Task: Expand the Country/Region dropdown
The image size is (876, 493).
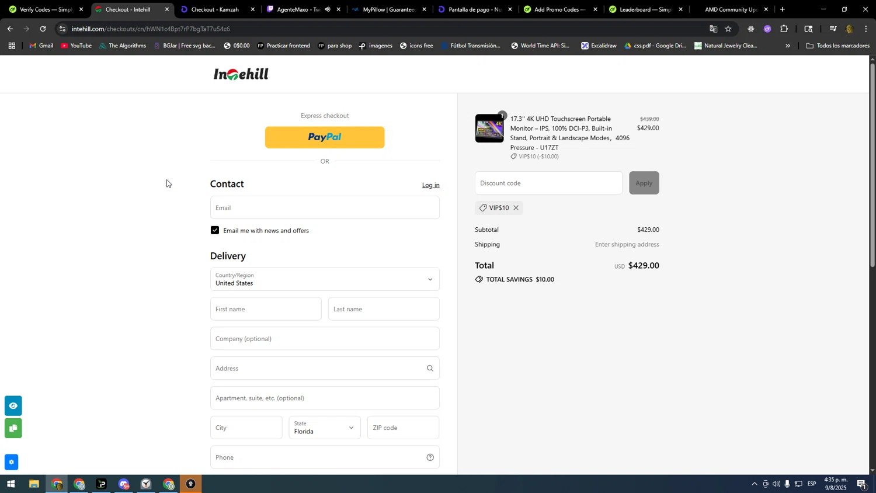Action: pyautogui.click(x=325, y=279)
